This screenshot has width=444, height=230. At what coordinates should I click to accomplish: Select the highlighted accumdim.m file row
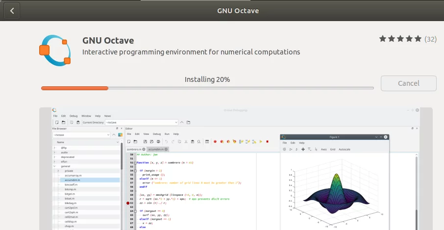(90, 180)
